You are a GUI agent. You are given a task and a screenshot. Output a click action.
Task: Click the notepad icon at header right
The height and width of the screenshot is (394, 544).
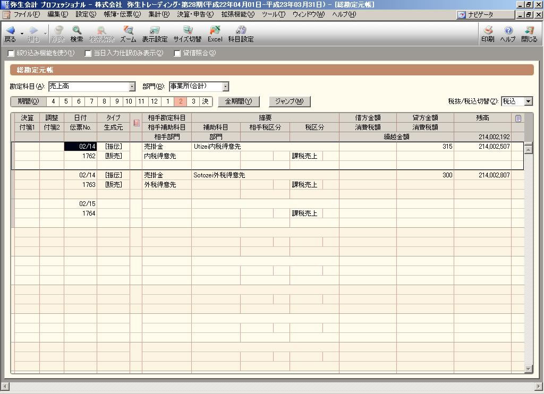(x=518, y=118)
